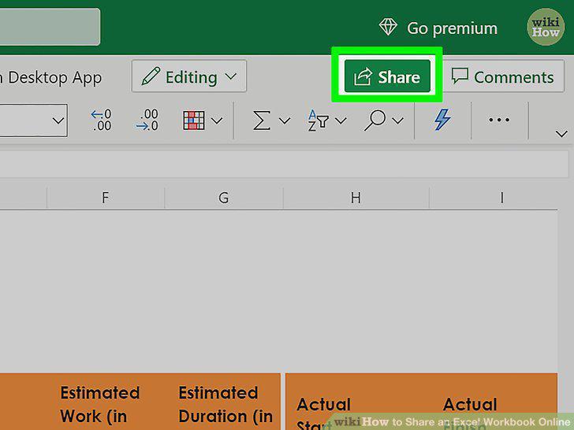Screen dimensions: 574x430
Task: Click into the formula bar field
Action: [284, 164]
